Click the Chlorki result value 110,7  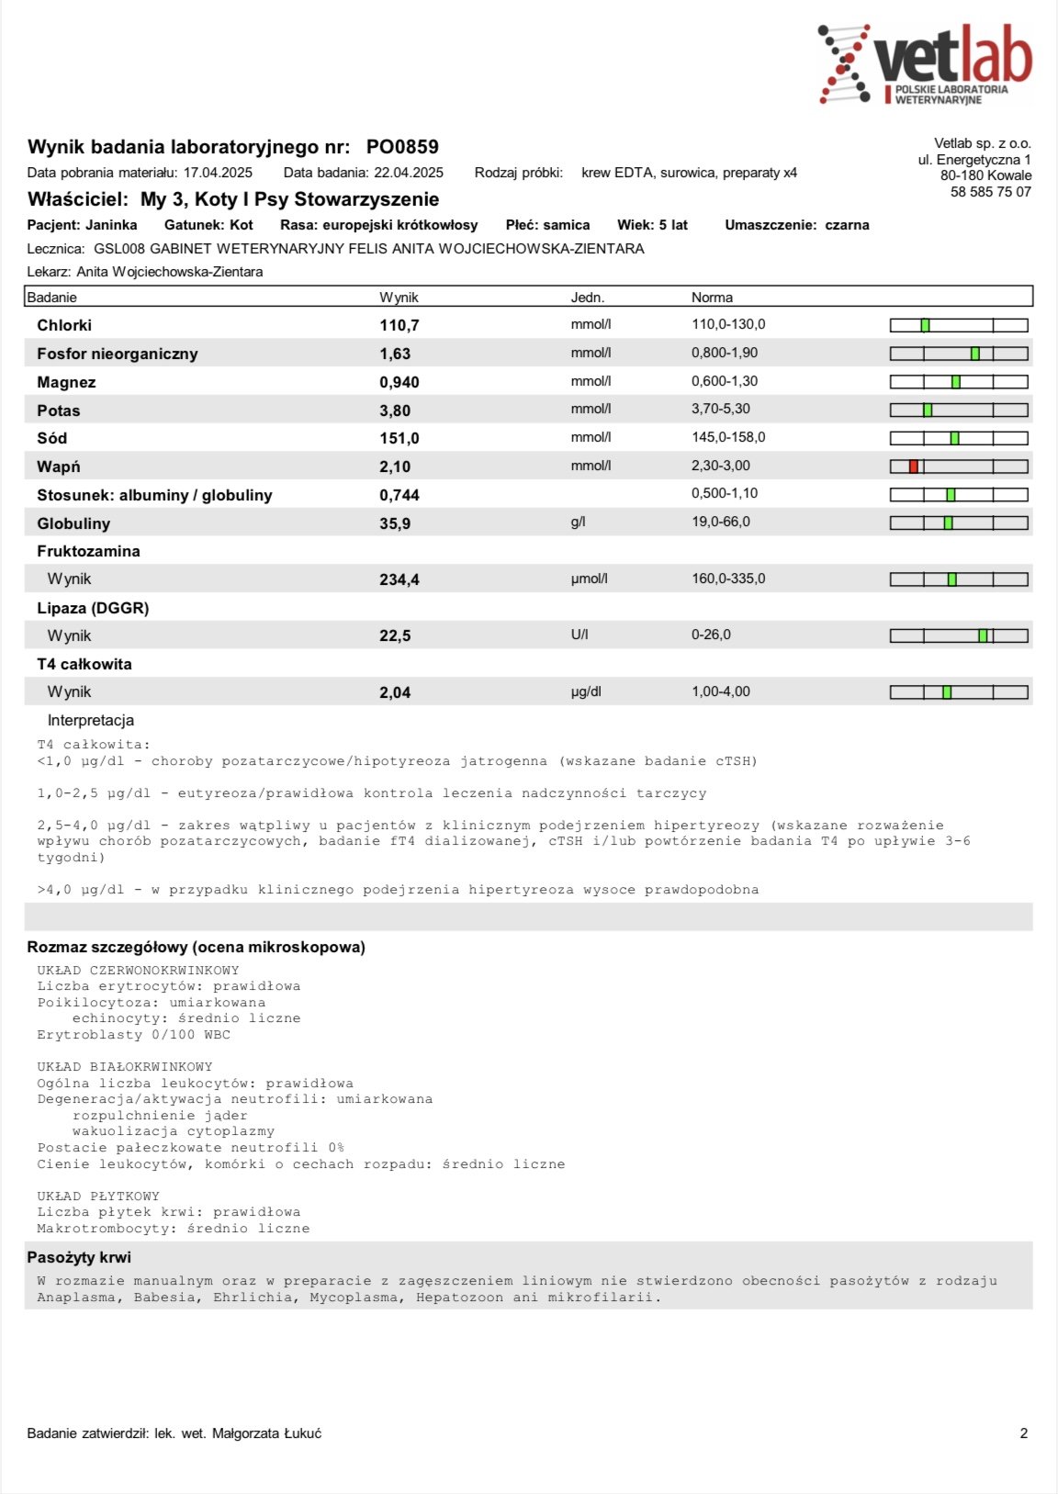coord(400,325)
